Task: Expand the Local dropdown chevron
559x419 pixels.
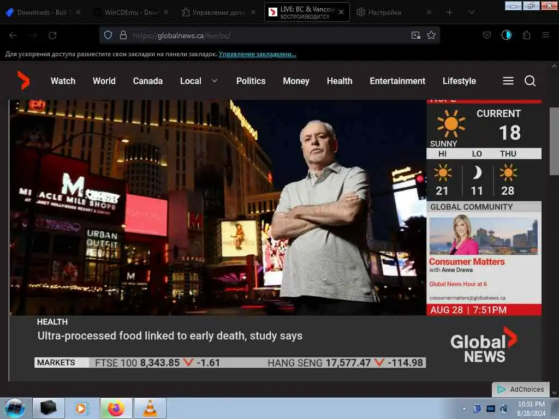Action: [x=214, y=81]
